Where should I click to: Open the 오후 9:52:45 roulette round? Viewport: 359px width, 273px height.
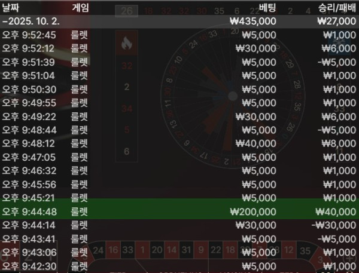tap(180, 35)
